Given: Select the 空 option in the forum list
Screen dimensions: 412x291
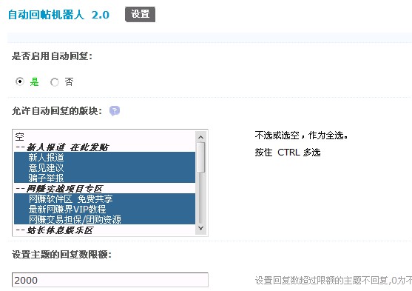Looking at the screenshot, I should pyautogui.click(x=104, y=137).
